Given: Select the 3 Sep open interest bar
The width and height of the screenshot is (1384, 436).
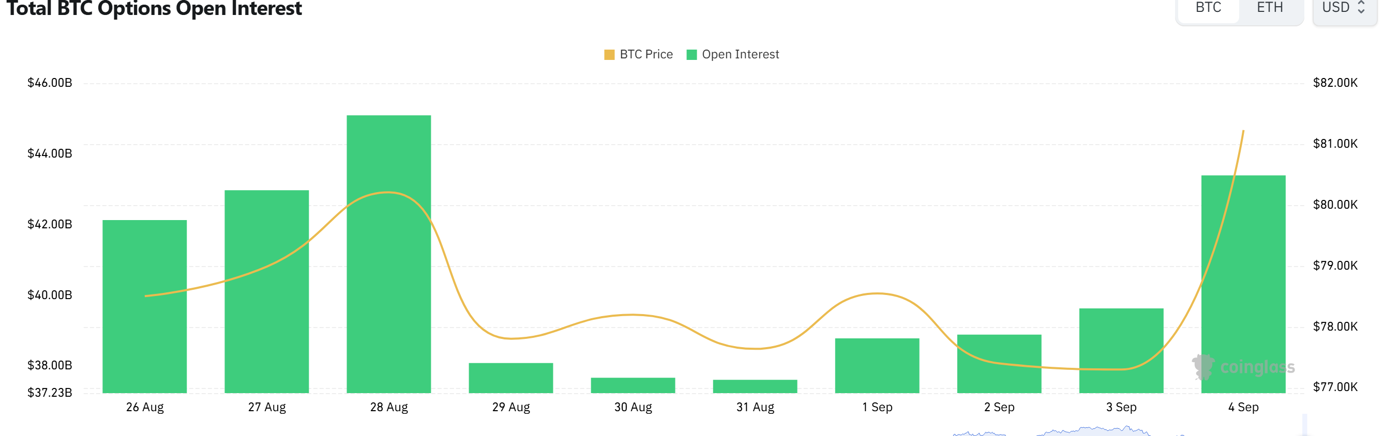Looking at the screenshot, I should tap(1121, 351).
